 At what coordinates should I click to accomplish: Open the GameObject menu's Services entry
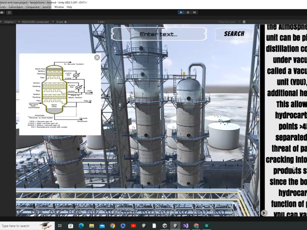point(47,7)
